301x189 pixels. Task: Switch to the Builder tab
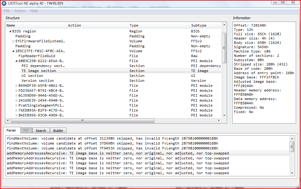coord(58,131)
